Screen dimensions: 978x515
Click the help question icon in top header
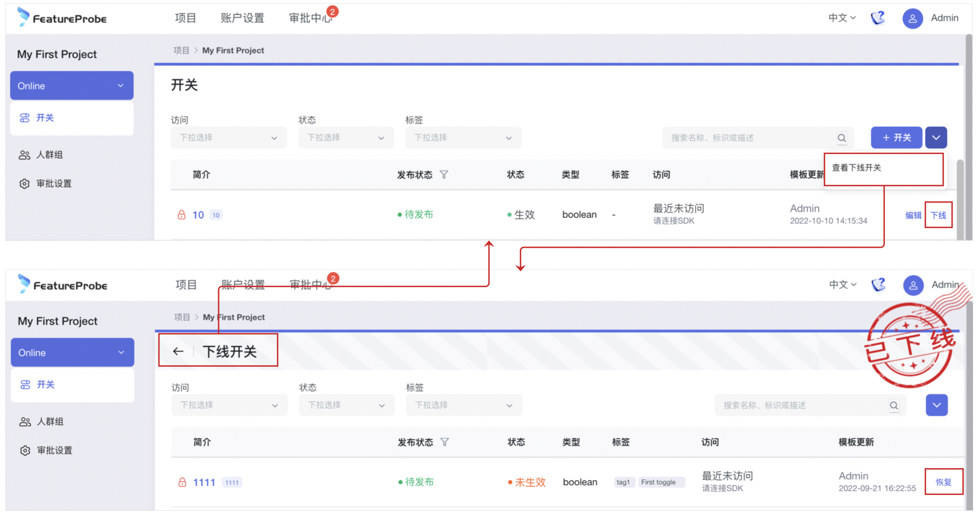click(878, 18)
